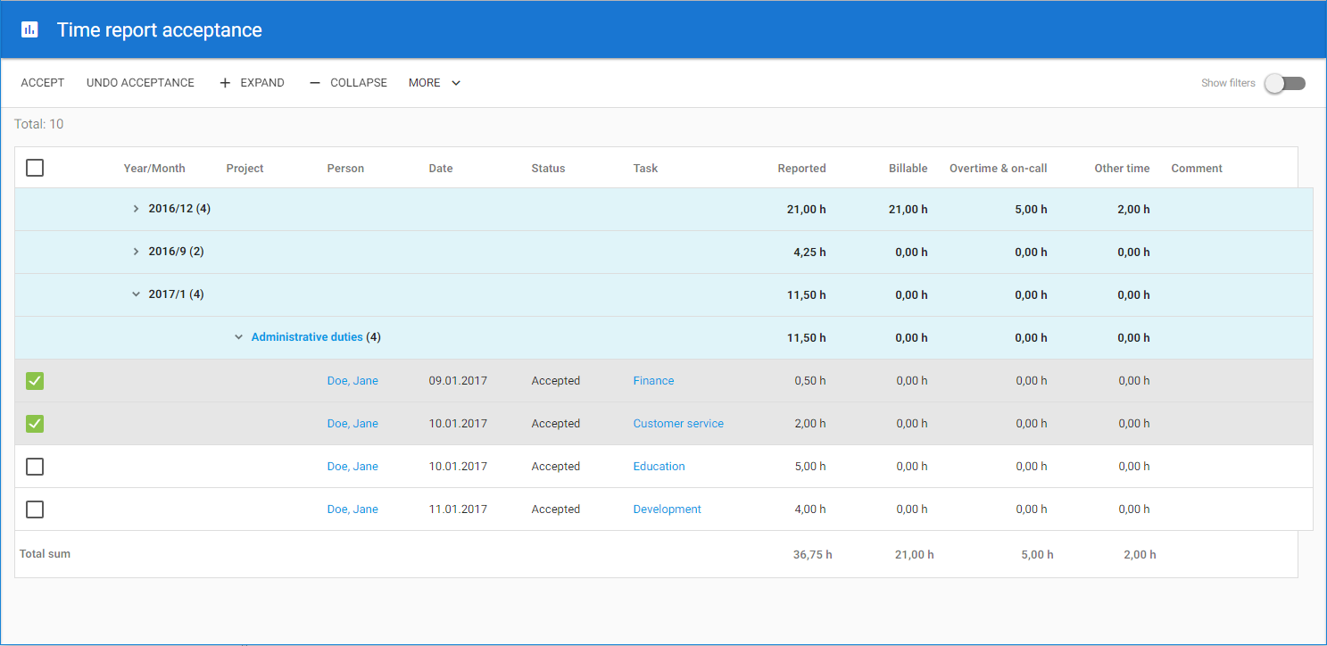Click the Total sum label
Viewport: 1327px width, 646px height.
45,554
